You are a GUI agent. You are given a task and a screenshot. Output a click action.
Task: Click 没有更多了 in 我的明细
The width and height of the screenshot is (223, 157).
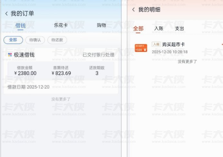pos(187,62)
